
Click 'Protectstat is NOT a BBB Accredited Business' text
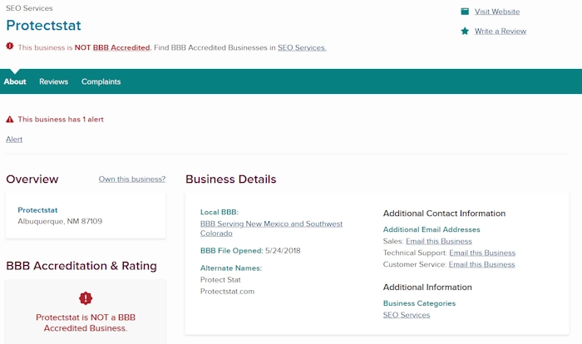(86, 323)
